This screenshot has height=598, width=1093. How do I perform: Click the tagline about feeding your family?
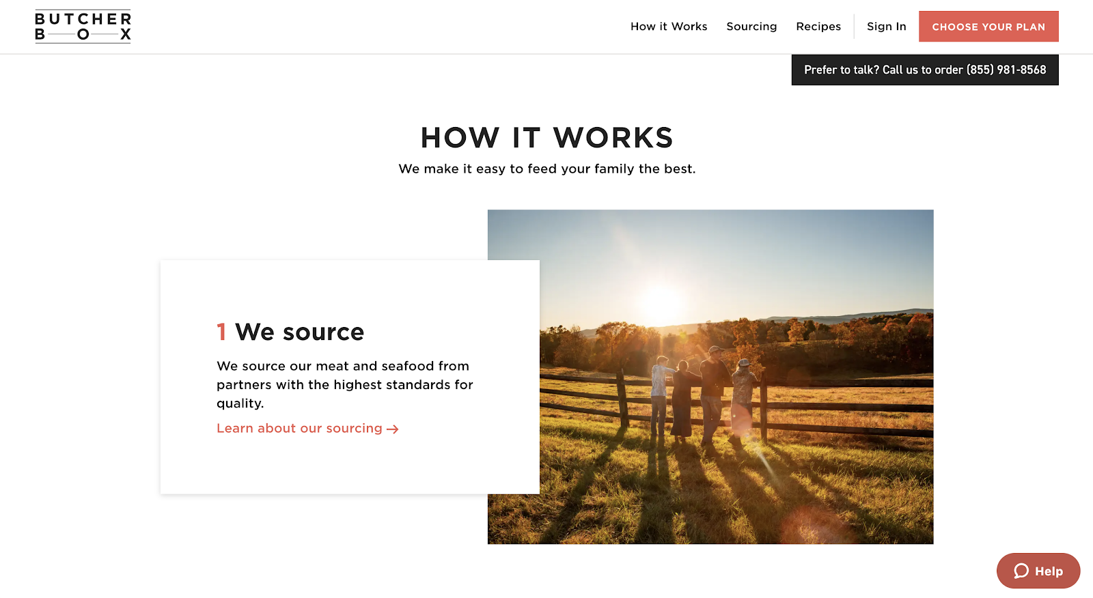pyautogui.click(x=547, y=169)
